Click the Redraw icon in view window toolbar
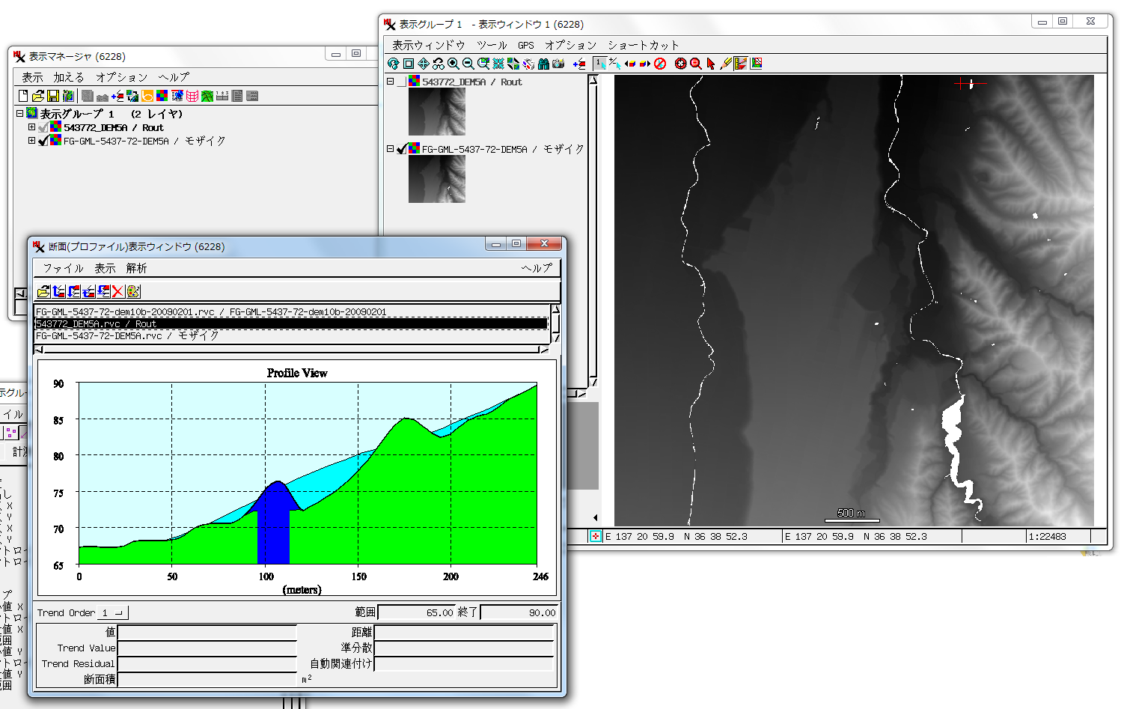This screenshot has height=709, width=1124. [394, 64]
